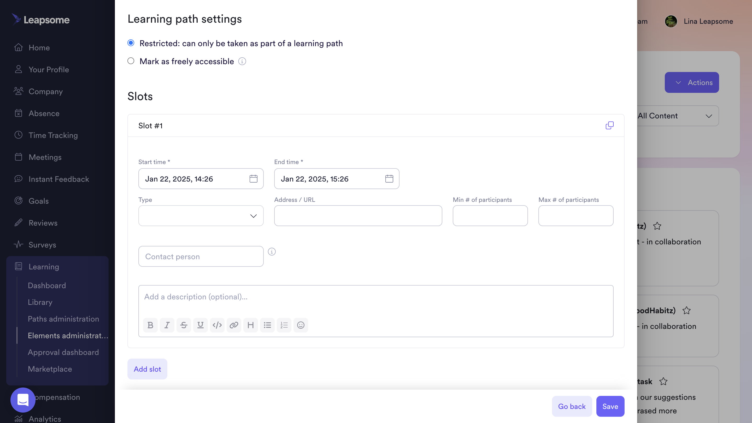
Task: Click the Surveys pulse icon
Action: pyautogui.click(x=18, y=244)
